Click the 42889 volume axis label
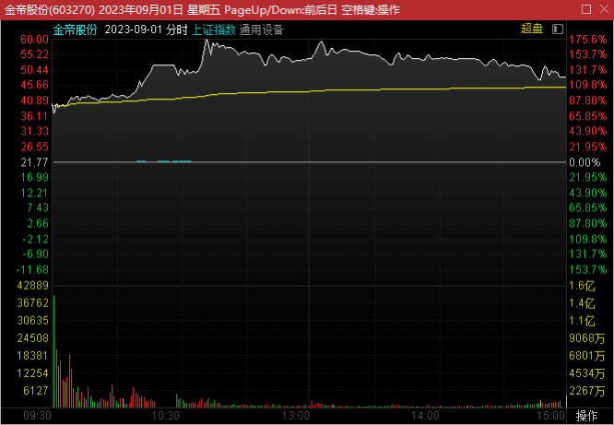614x425 pixels. pyautogui.click(x=32, y=285)
